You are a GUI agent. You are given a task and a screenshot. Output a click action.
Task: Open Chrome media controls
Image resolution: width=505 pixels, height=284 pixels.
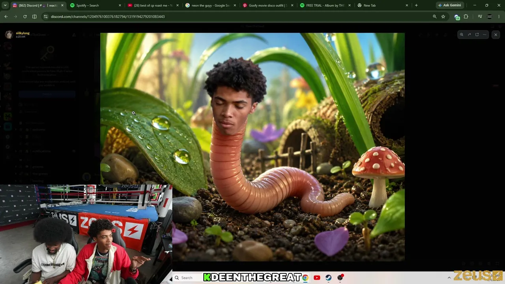point(480,17)
